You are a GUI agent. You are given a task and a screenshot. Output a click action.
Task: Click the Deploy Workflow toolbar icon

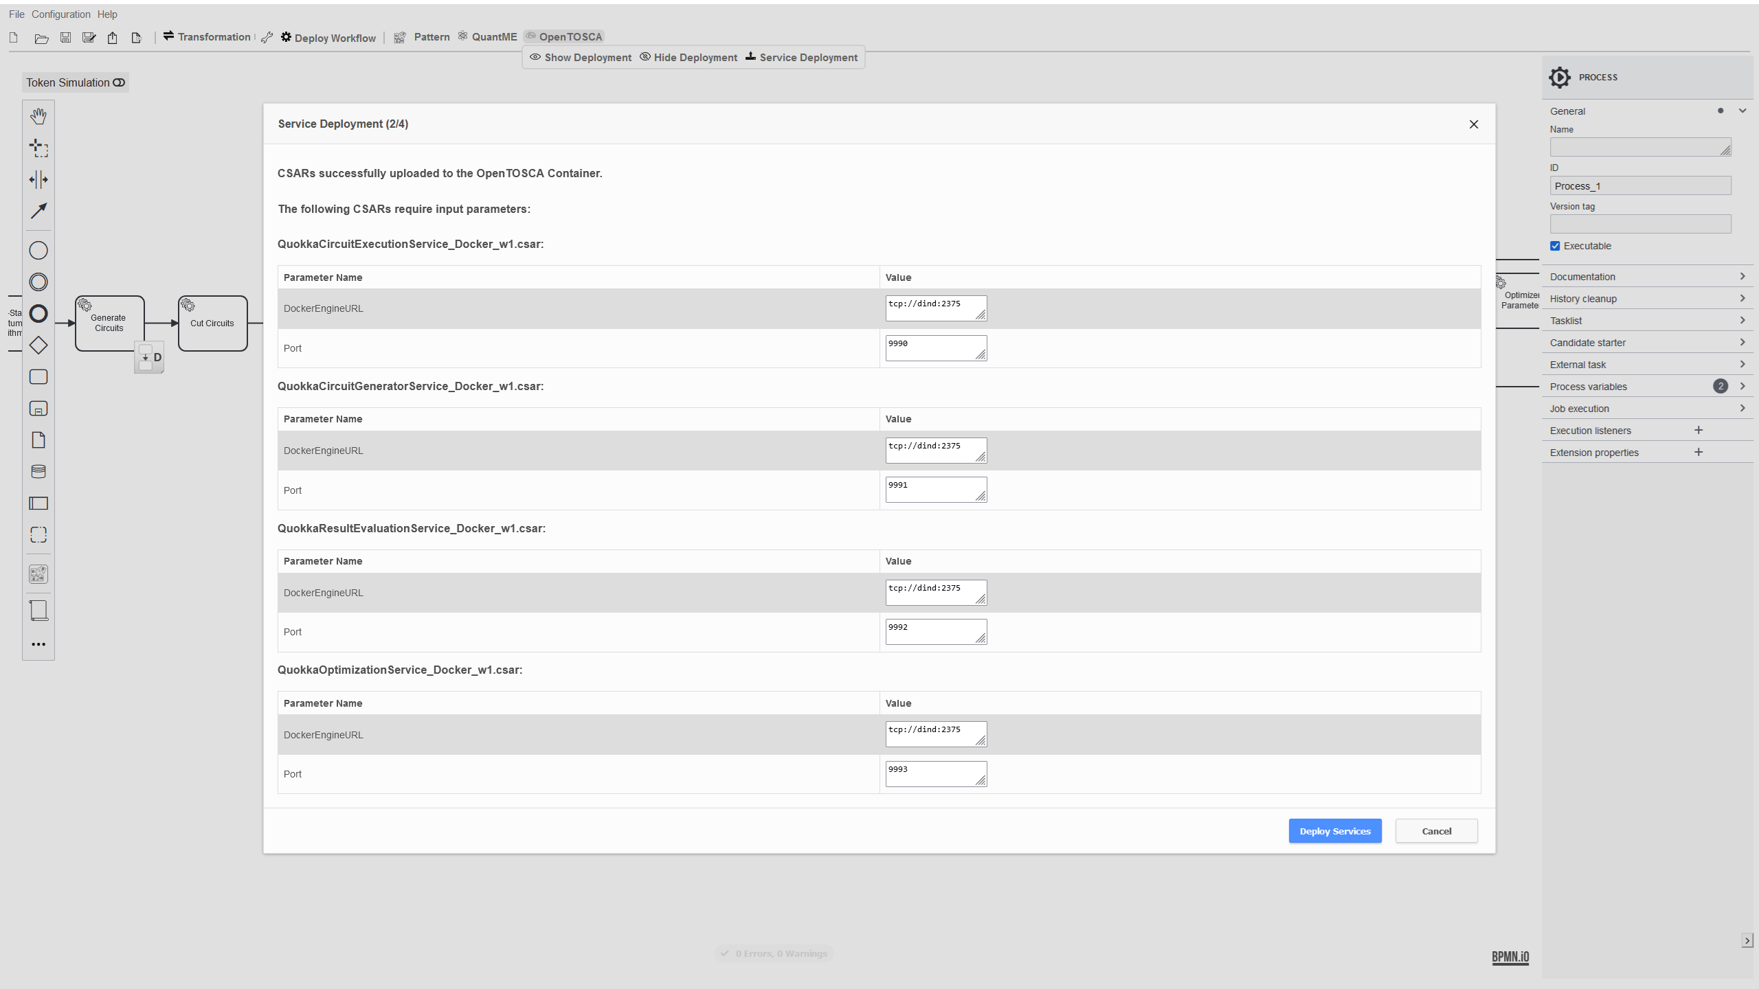(326, 36)
